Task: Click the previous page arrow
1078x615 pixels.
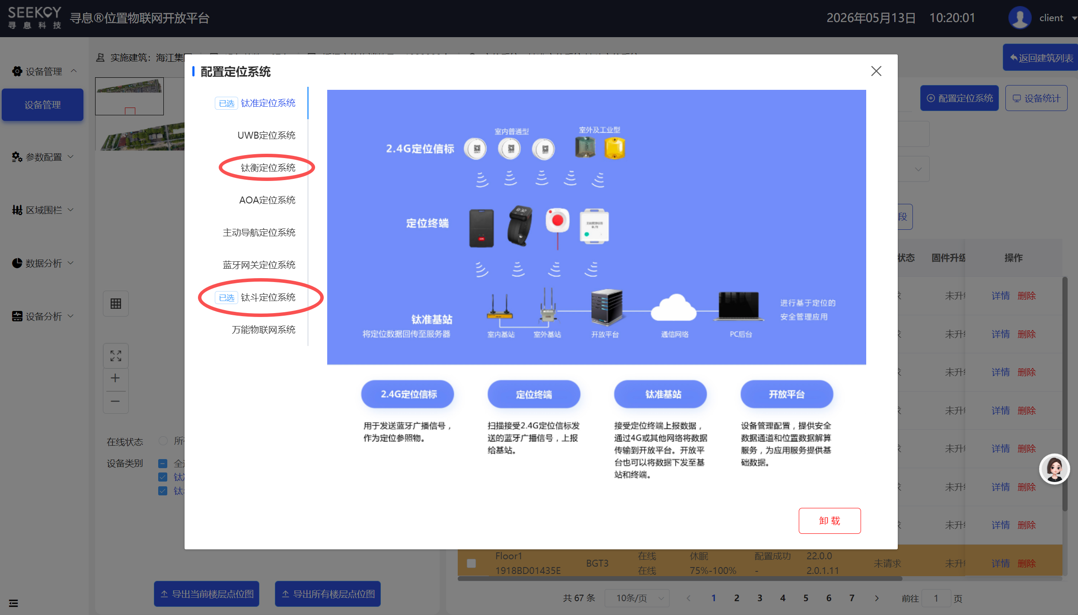Action: (x=689, y=598)
